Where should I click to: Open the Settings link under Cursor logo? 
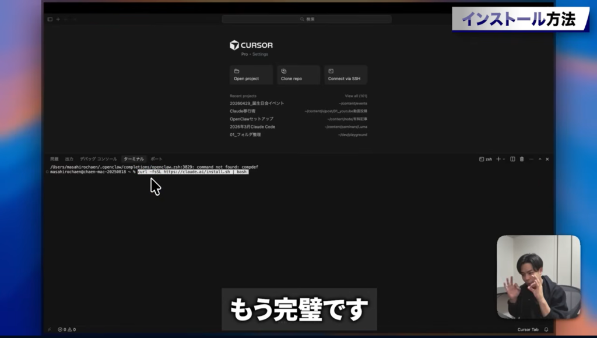(x=260, y=54)
